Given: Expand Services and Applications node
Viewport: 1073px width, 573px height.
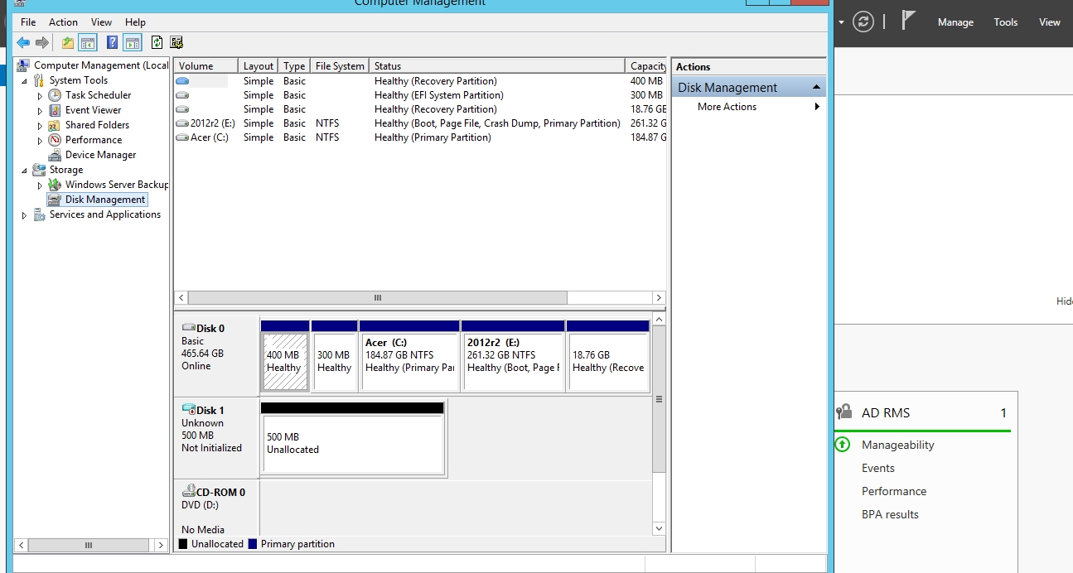Looking at the screenshot, I should (24, 215).
